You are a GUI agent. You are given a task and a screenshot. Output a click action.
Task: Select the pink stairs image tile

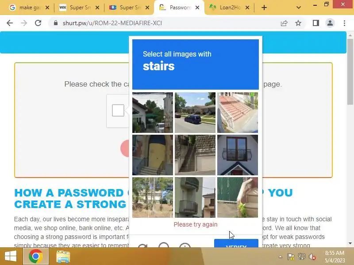238,113
